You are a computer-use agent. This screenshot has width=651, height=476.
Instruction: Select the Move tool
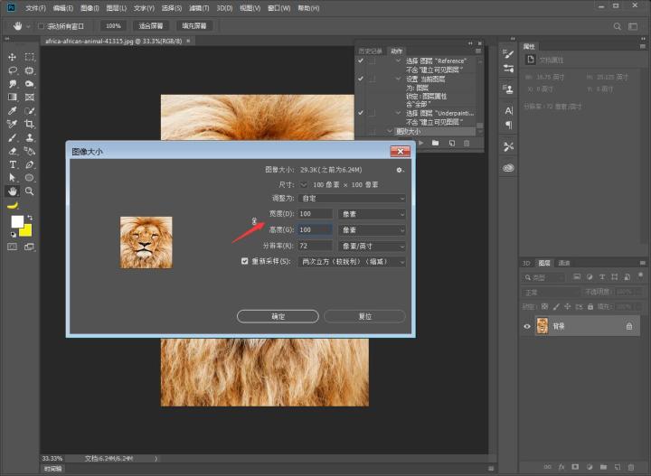coord(13,56)
